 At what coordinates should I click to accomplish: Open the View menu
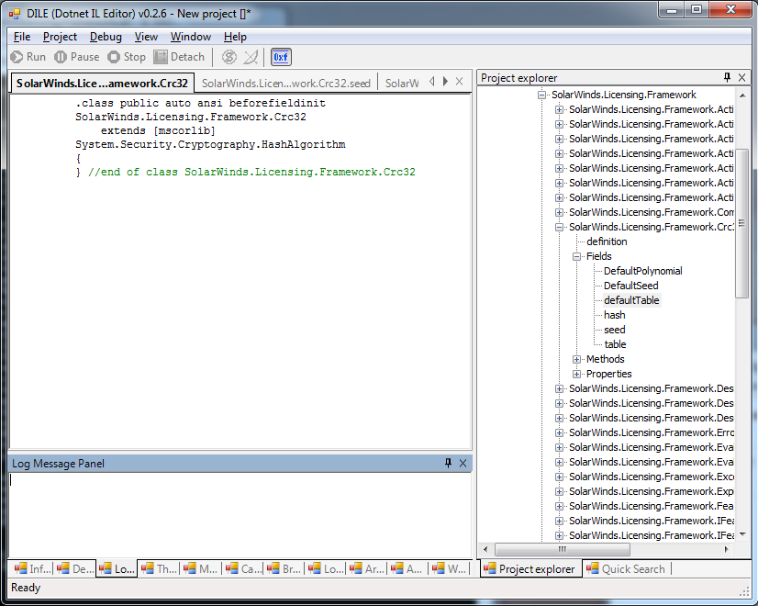(146, 37)
